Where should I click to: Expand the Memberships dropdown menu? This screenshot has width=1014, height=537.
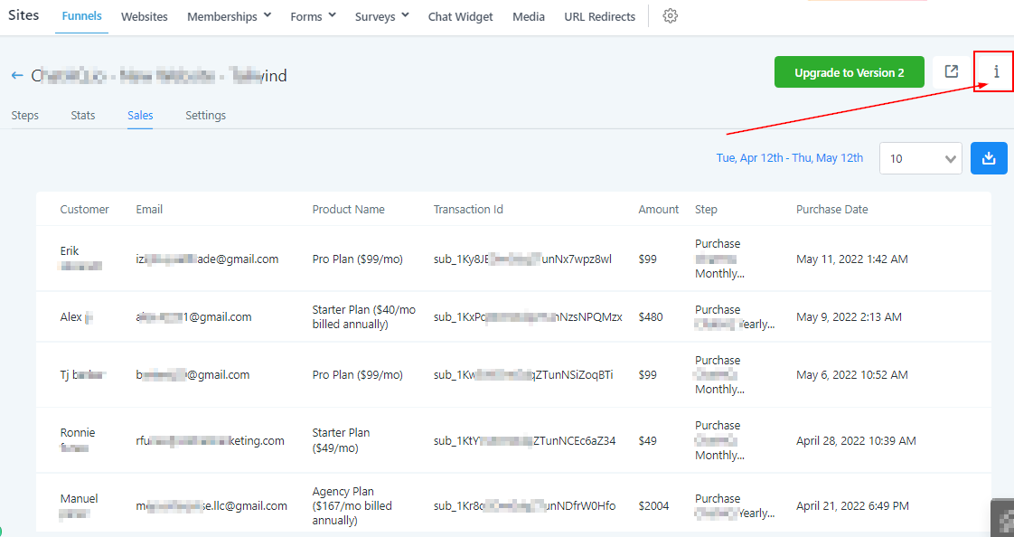(x=229, y=16)
